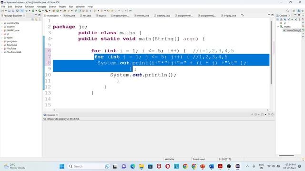The height and width of the screenshot is (171, 305).
Task: Open the Windows Start menu
Action: tap(62, 166)
